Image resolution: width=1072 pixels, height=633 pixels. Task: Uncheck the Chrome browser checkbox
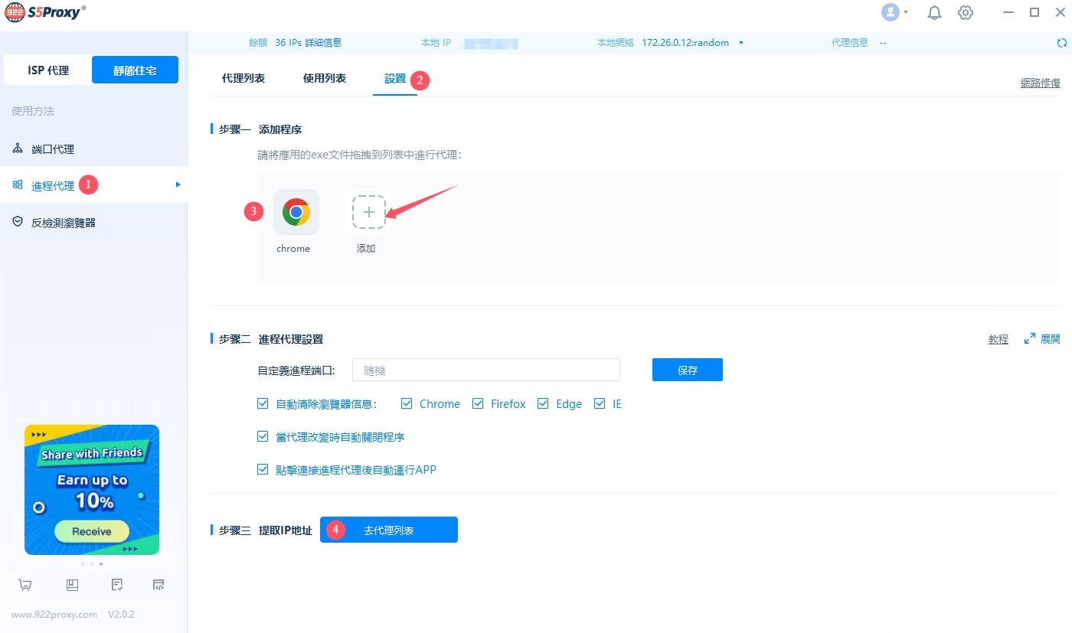pyautogui.click(x=407, y=403)
